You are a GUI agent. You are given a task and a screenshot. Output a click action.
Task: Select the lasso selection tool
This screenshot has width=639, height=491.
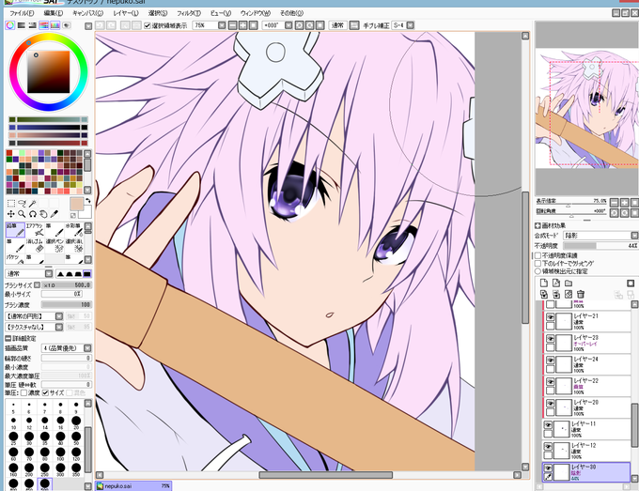click(22, 203)
